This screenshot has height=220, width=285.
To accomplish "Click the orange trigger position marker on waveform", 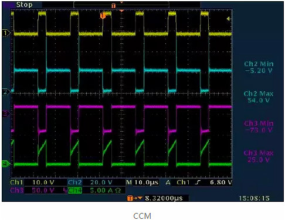I will (x=103, y=16).
